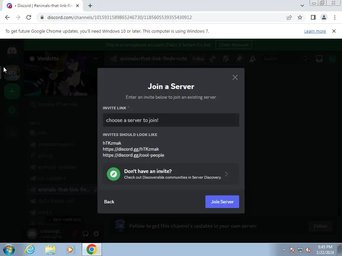Image resolution: width=342 pixels, height=256 pixels.
Task: Click the example invite code hTKzmak
Action: 112,143
